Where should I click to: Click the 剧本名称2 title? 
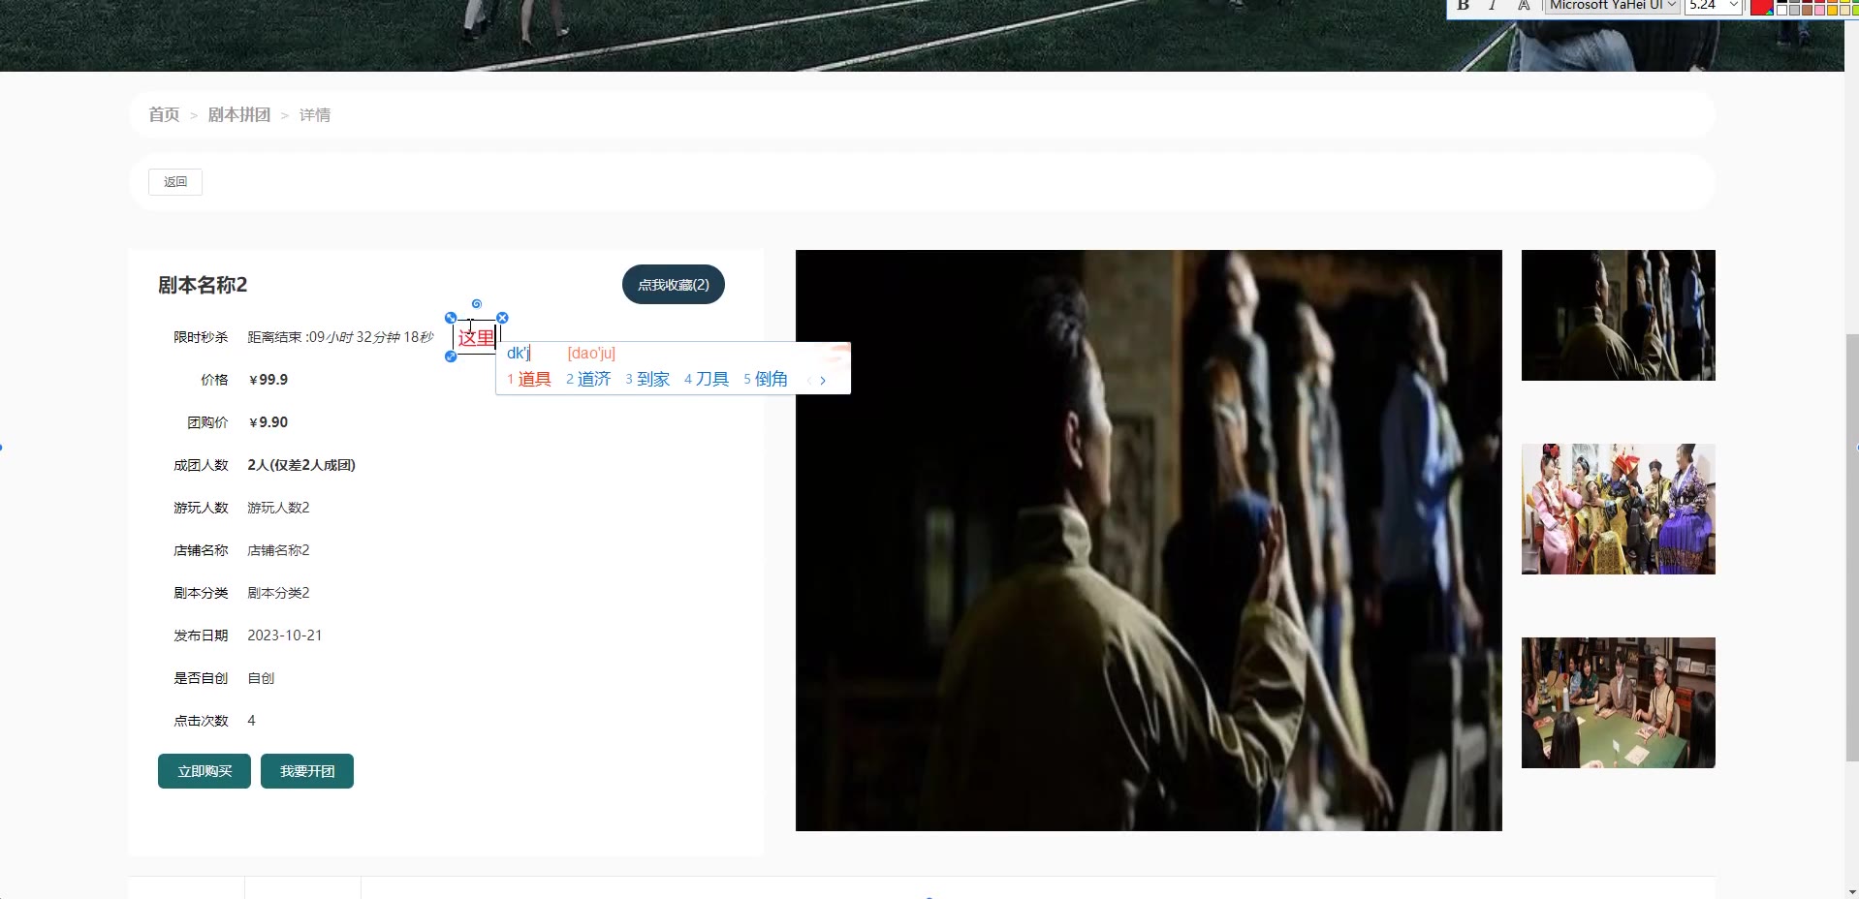[203, 285]
